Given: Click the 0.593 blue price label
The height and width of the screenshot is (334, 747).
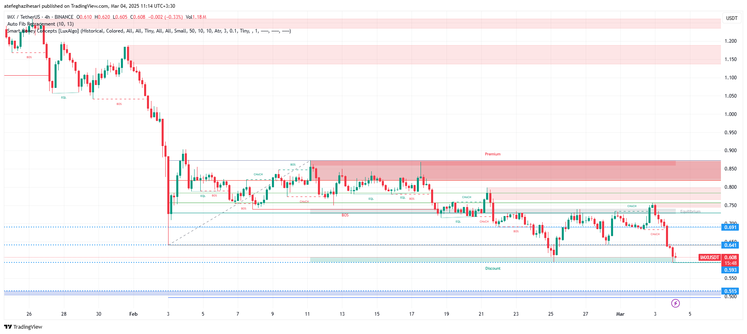Looking at the screenshot, I should (x=731, y=270).
